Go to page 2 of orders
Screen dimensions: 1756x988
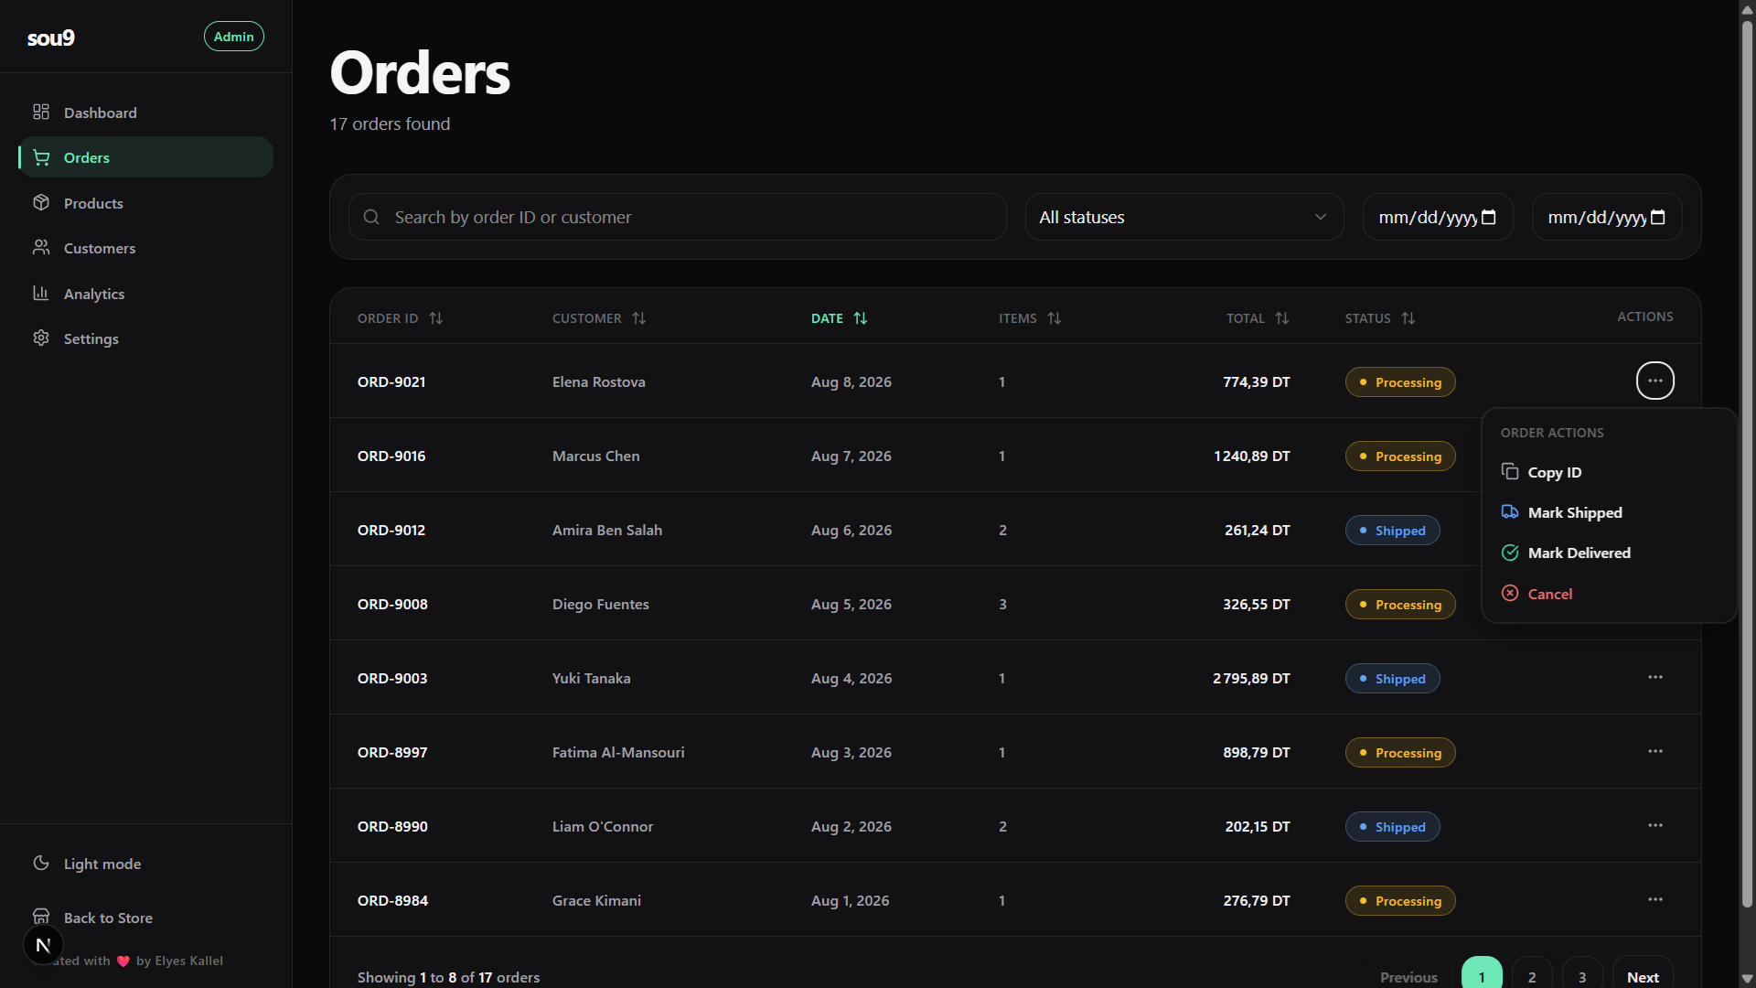coord(1532,975)
